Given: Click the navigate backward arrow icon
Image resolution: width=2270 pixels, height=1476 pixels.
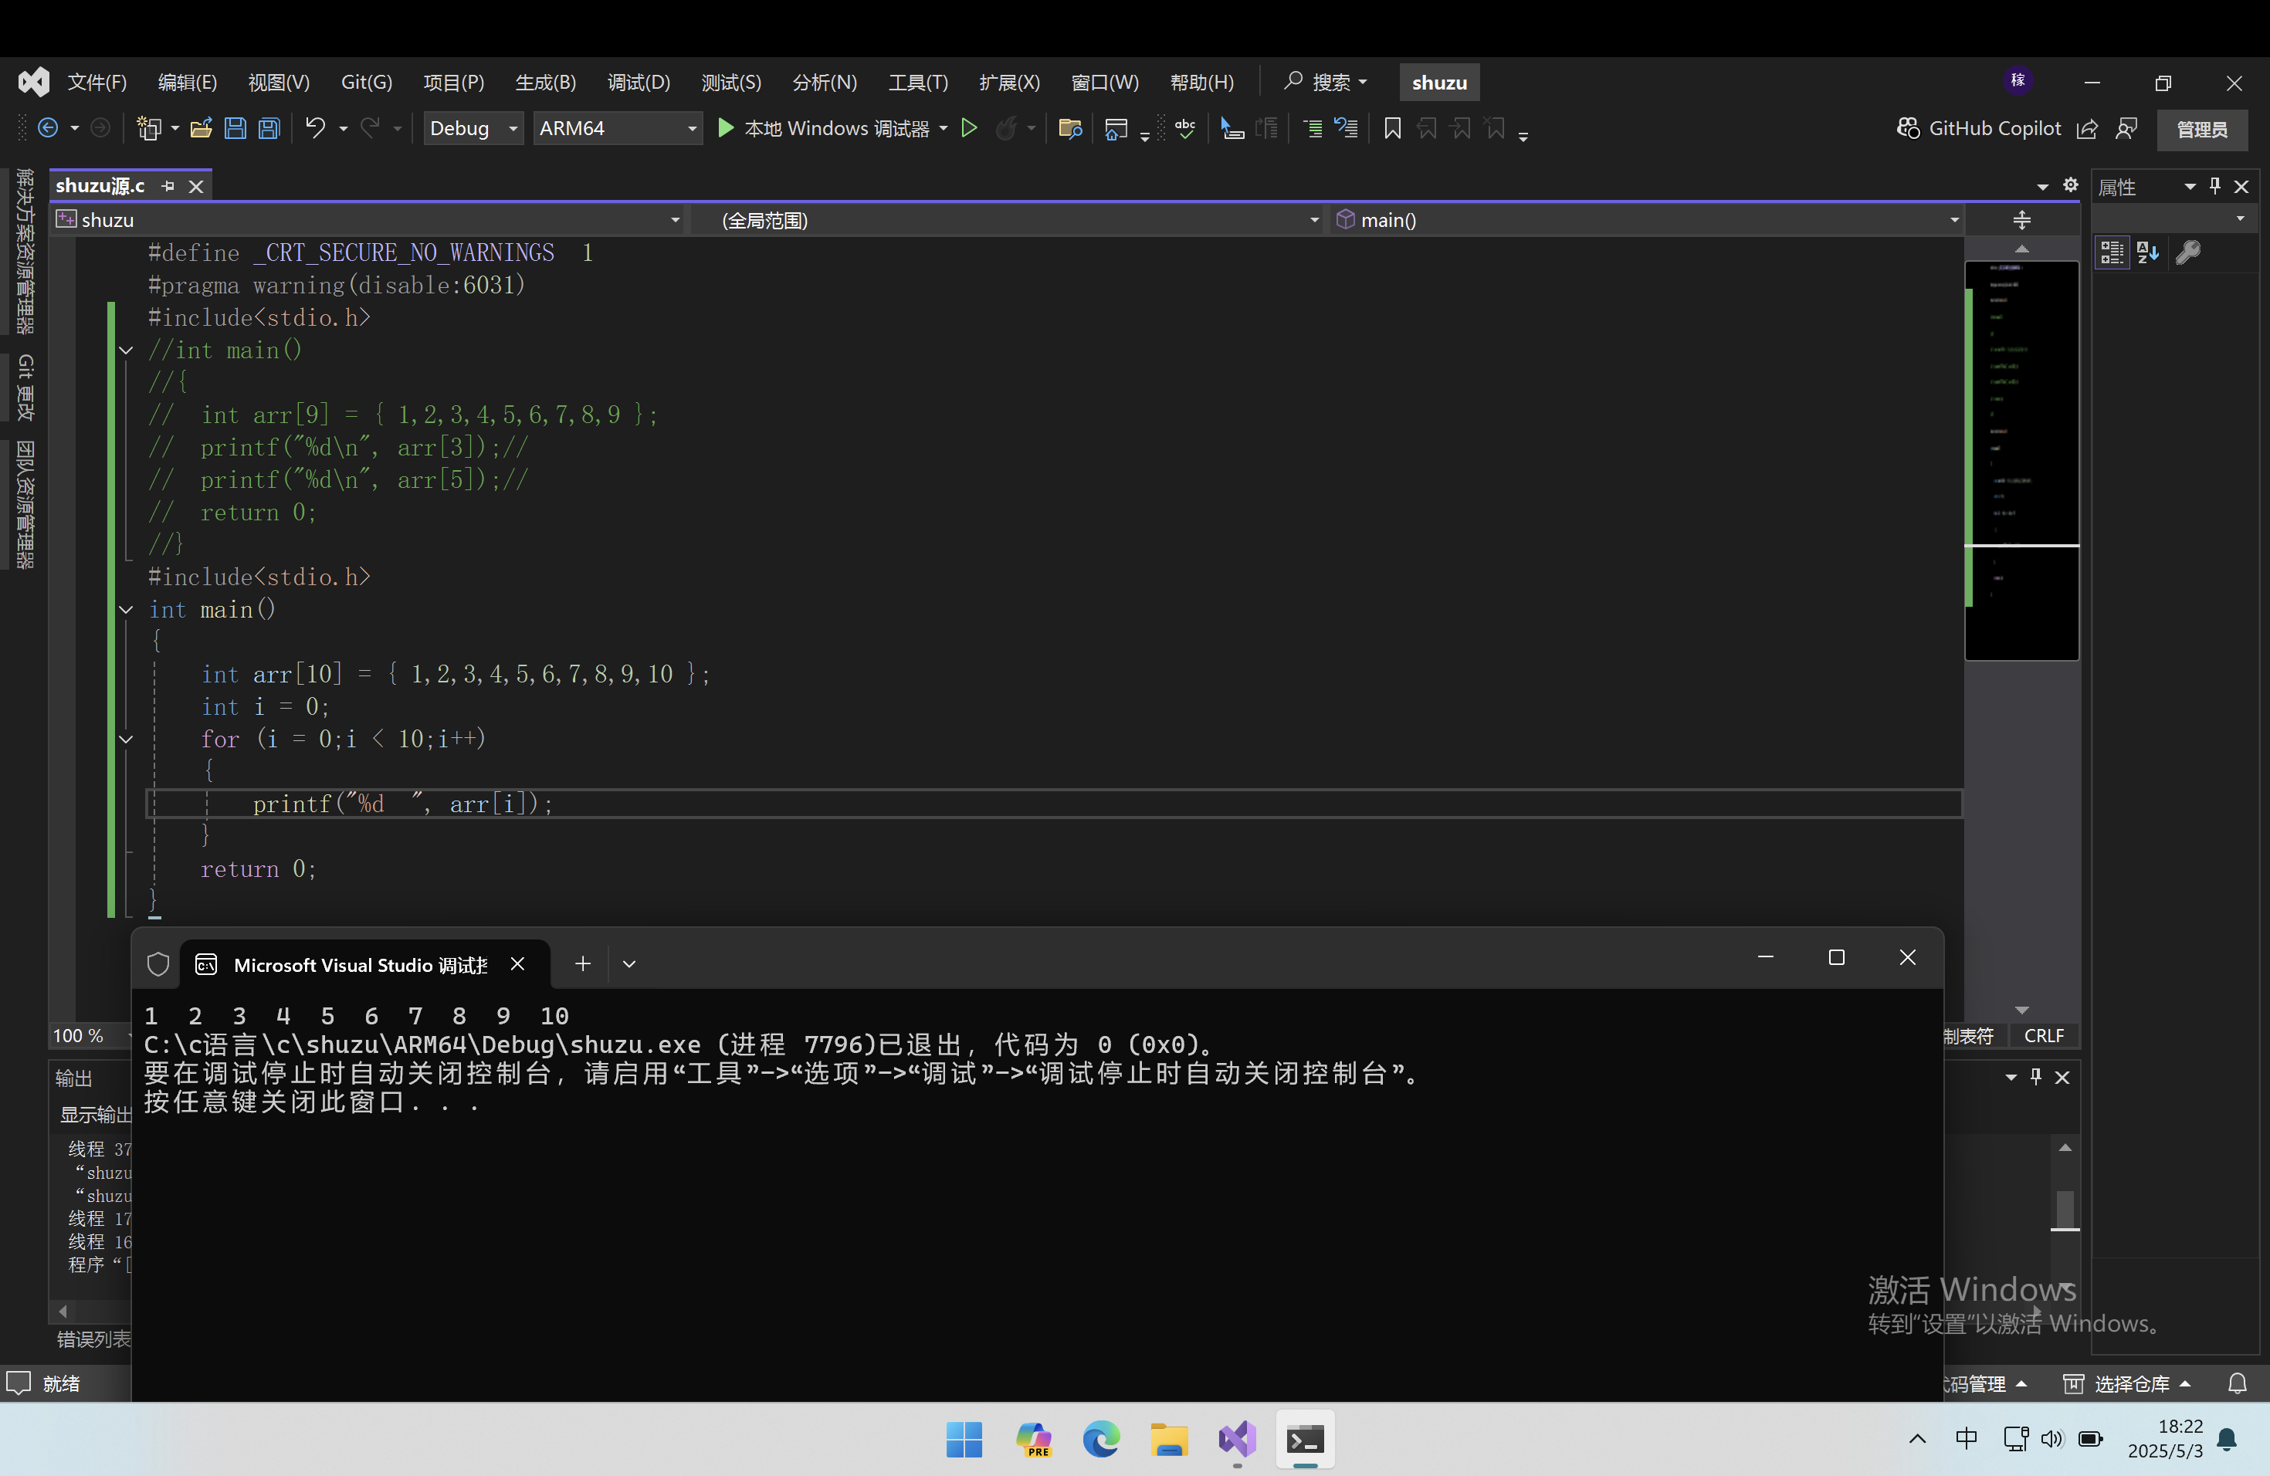Looking at the screenshot, I should click(x=48, y=128).
